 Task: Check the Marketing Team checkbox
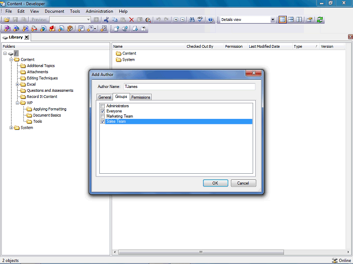[103, 116]
